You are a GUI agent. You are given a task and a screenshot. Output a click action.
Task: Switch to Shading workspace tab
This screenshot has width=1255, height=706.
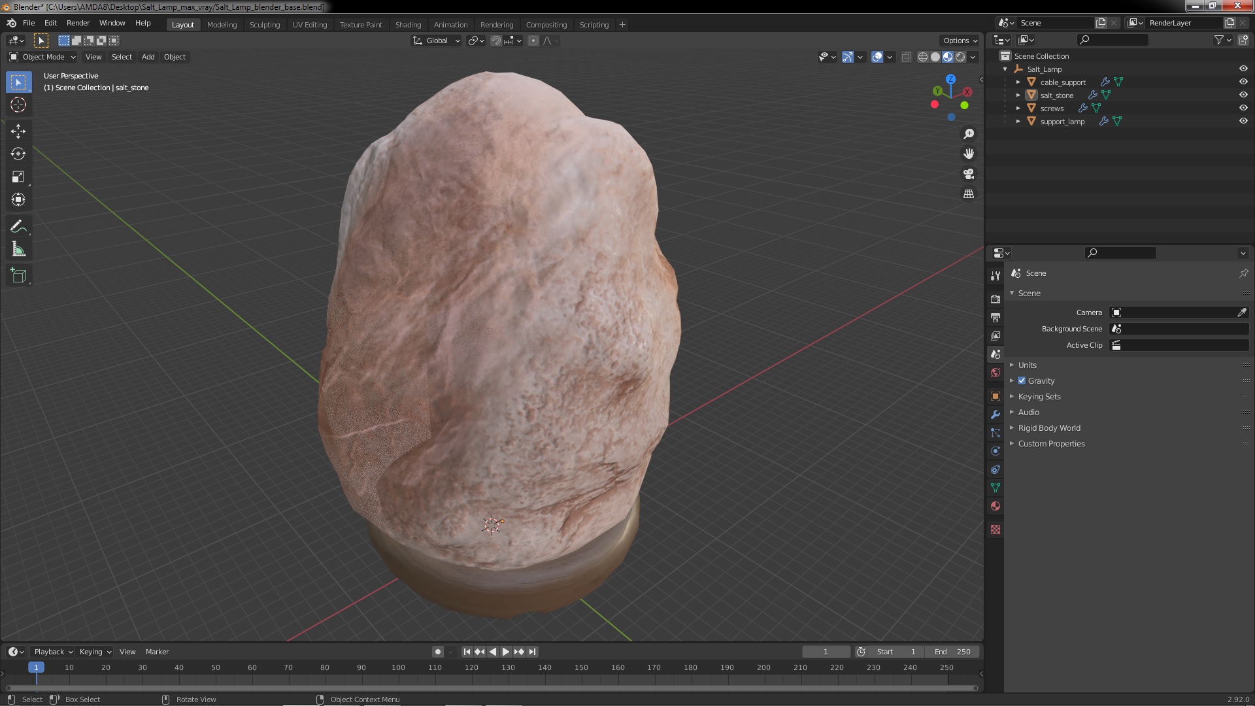(408, 25)
